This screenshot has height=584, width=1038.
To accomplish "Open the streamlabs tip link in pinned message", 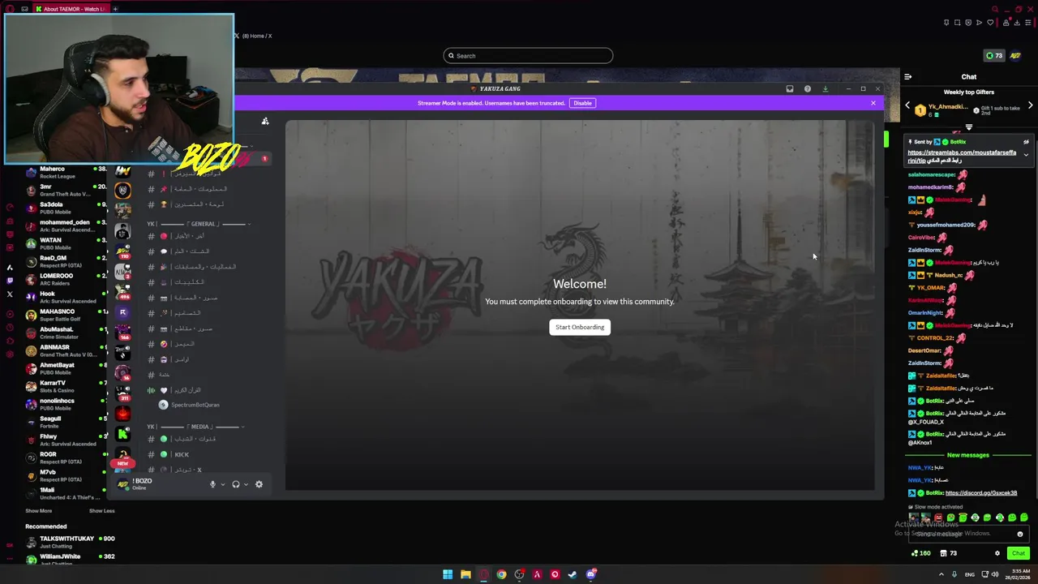I will pyautogui.click(x=962, y=156).
